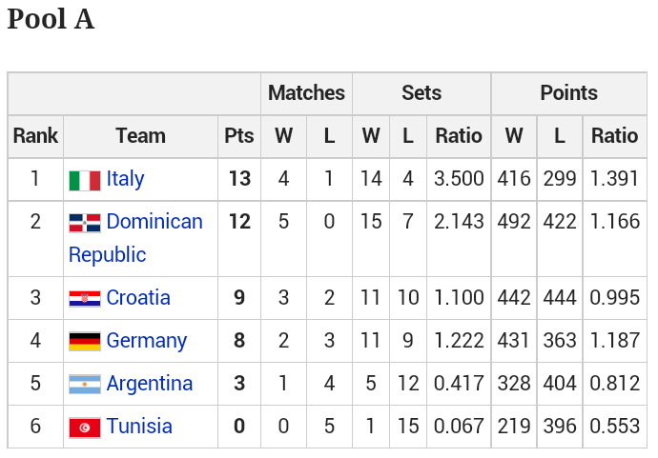Click the Pts column header
This screenshot has width=658, height=458.
point(239,136)
